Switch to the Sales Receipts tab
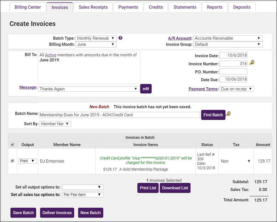 pyautogui.click(x=93, y=7)
